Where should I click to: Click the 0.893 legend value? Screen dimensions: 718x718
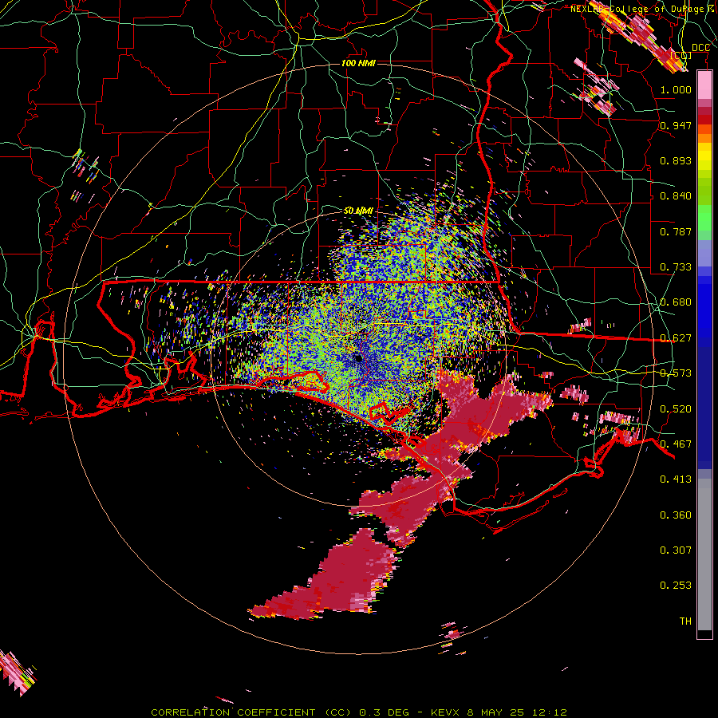676,160
